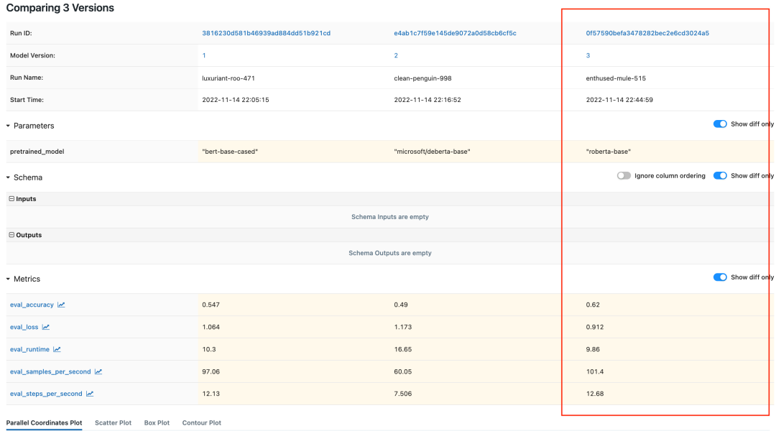The width and height of the screenshot is (776, 431).
Task: Select the Box Plot tab
Action: 157,423
